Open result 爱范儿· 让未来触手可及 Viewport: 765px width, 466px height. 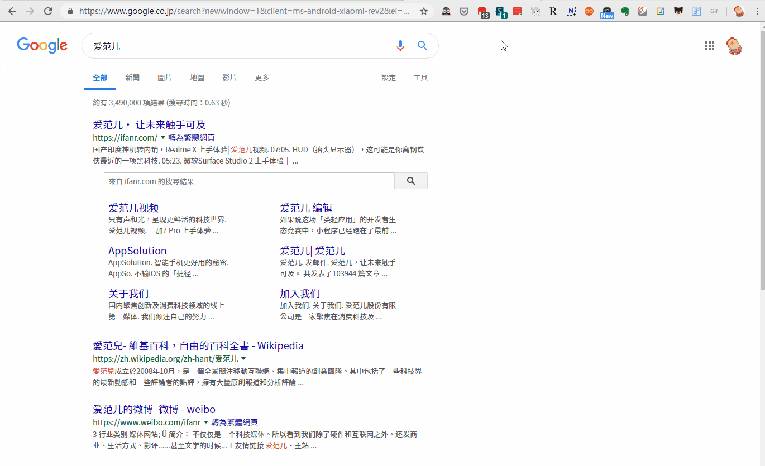tap(149, 124)
